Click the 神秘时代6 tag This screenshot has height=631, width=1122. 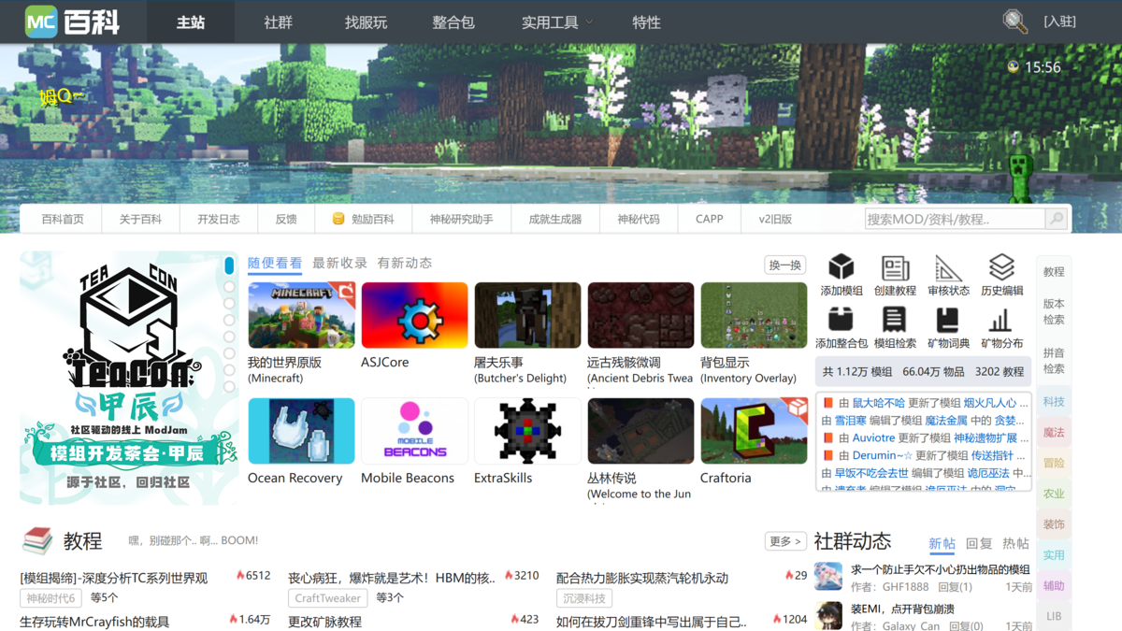tap(51, 597)
